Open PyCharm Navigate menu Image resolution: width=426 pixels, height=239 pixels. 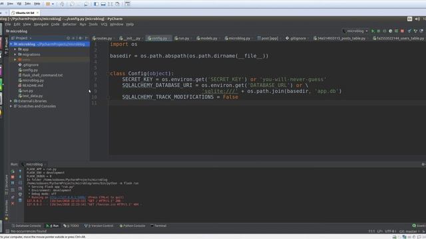coord(41,25)
